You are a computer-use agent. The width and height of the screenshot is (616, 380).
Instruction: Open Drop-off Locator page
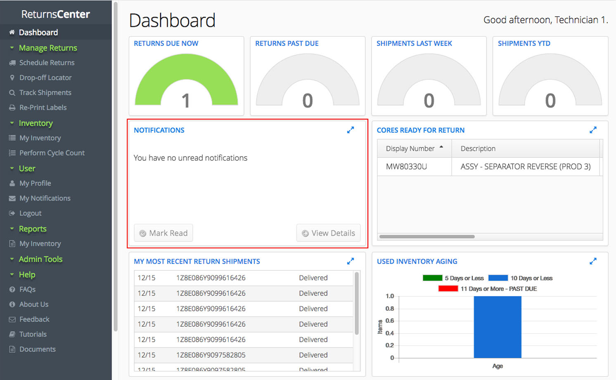click(45, 77)
